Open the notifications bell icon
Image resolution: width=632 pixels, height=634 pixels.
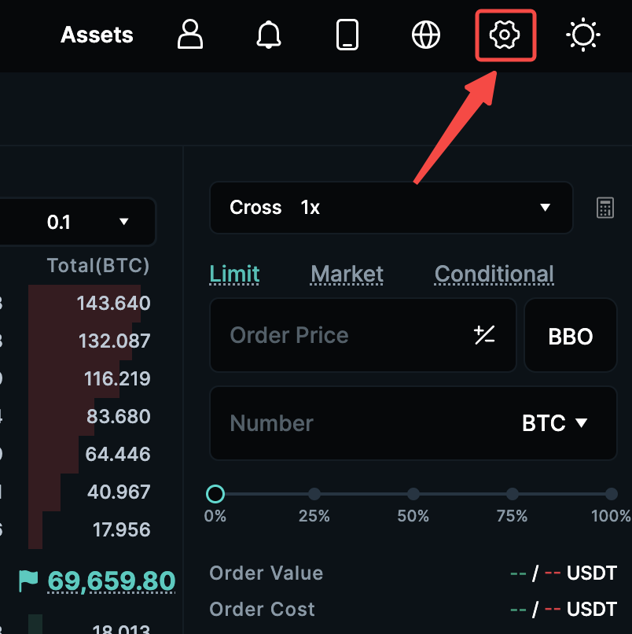pos(269,34)
